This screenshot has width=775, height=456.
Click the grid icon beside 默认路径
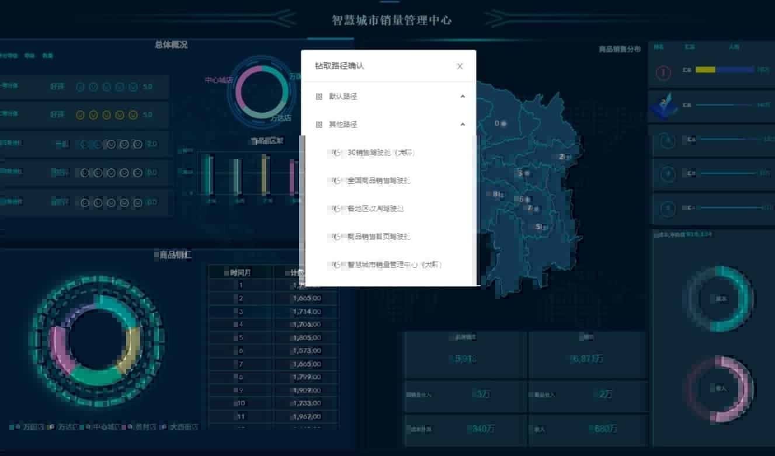coord(319,96)
